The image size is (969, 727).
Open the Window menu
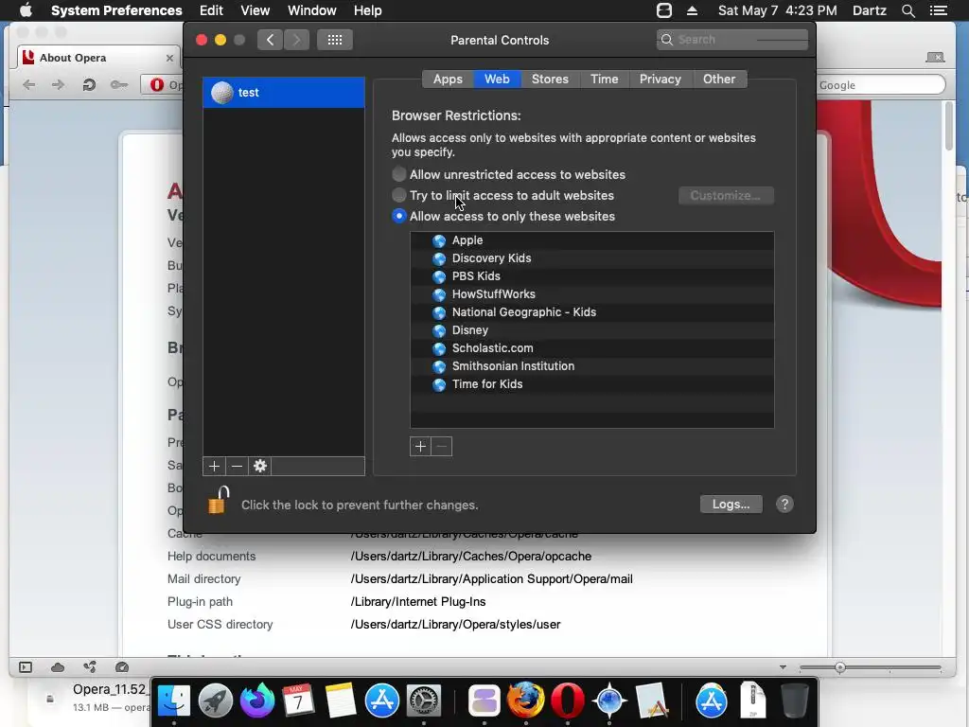pos(312,10)
